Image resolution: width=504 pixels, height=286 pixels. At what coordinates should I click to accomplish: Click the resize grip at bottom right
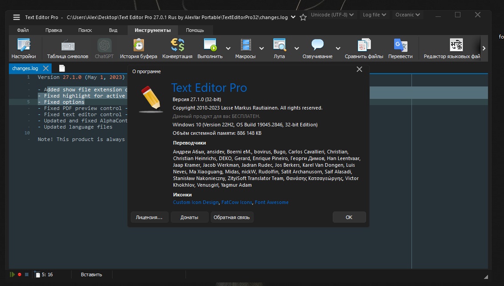(x=486, y=277)
